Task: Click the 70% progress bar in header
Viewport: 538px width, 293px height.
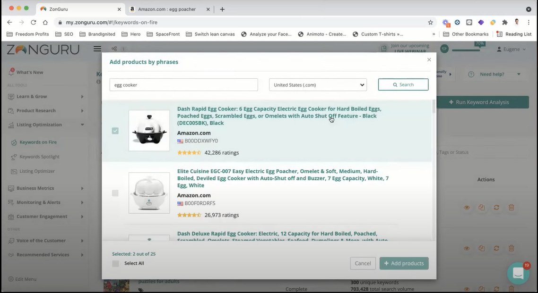Action: click(466, 50)
